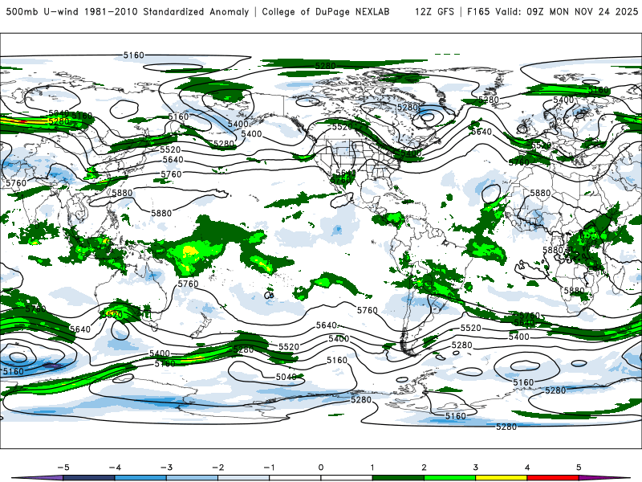
Task: Click the "4" colorbar tick label
Action: pyautogui.click(x=527, y=468)
